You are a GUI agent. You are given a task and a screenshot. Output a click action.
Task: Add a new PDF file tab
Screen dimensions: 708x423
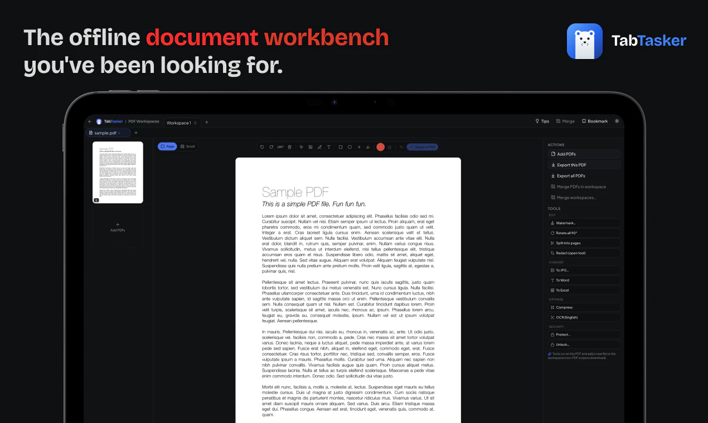tap(136, 133)
